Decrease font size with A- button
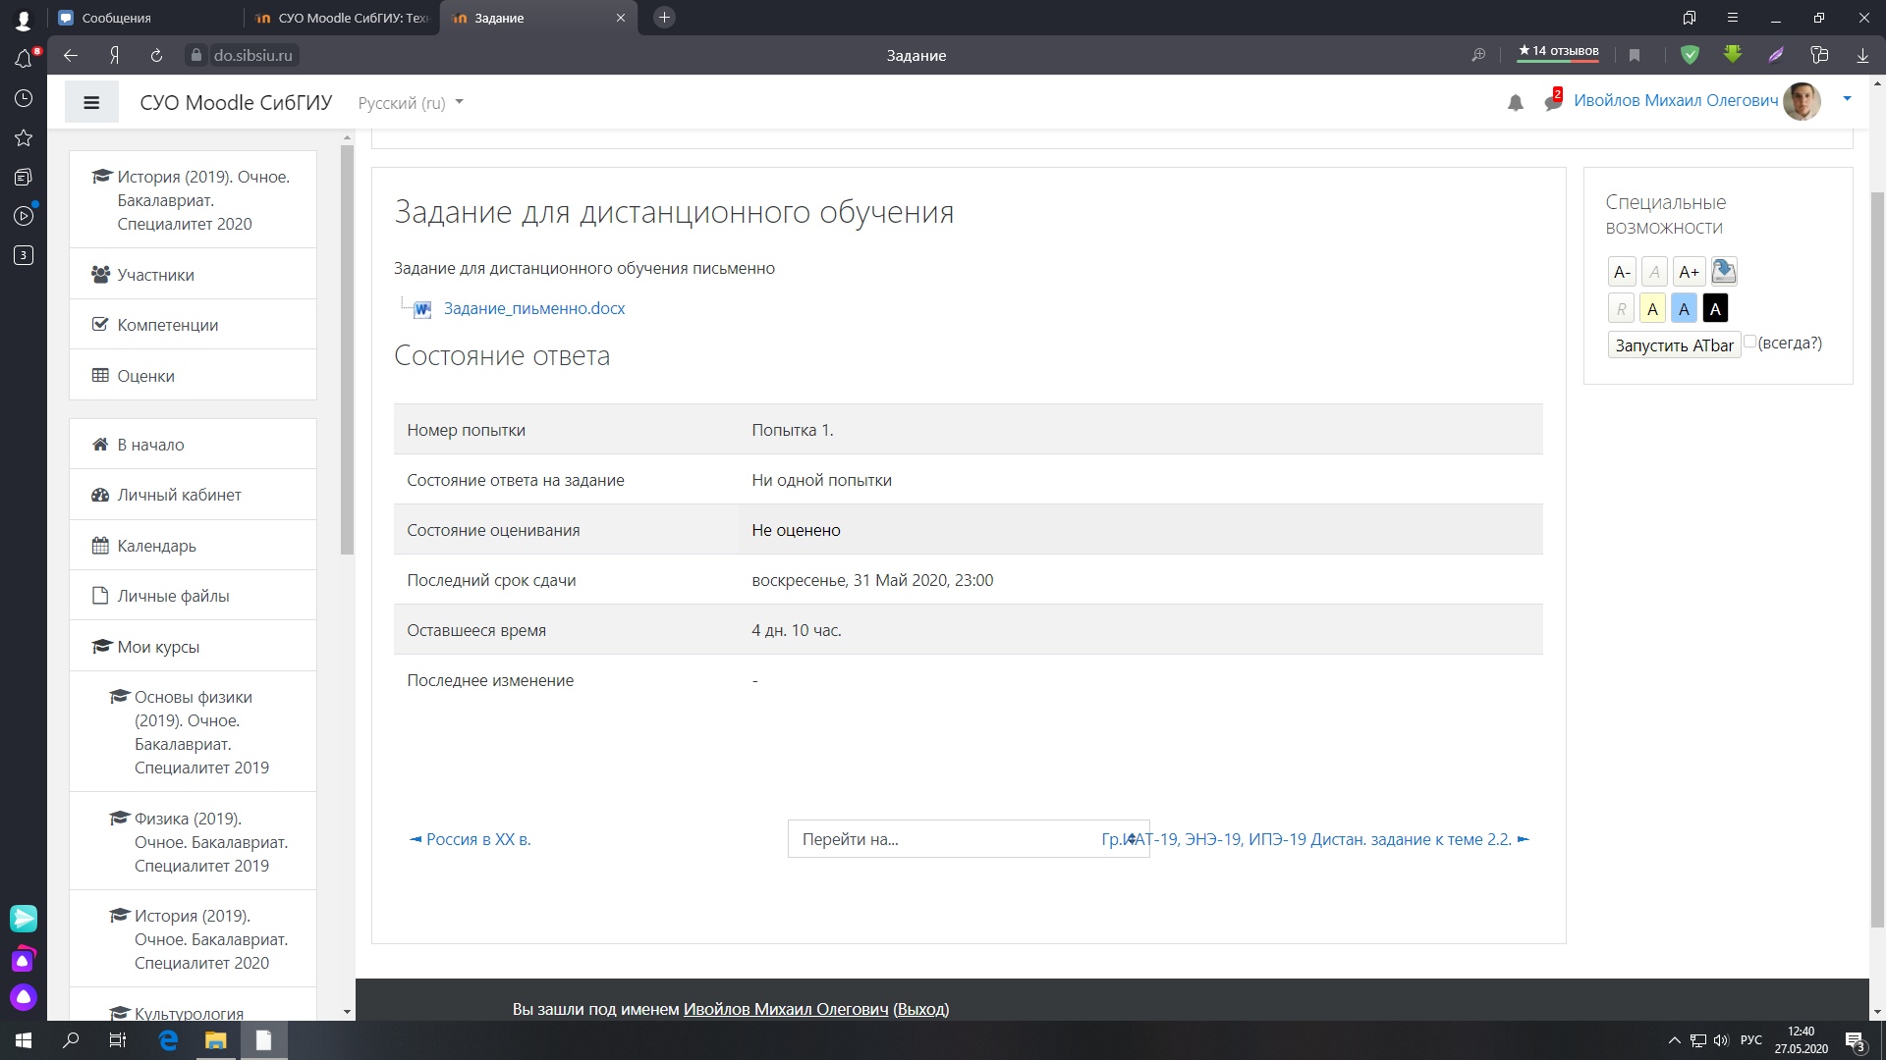The image size is (1886, 1060). click(x=1622, y=272)
